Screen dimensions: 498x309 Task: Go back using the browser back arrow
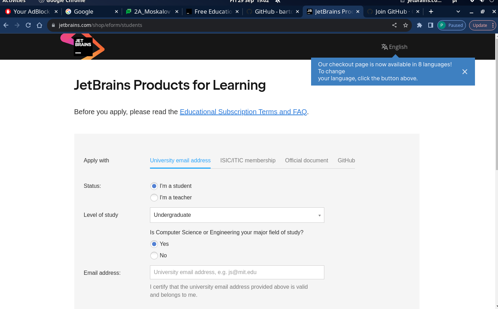pyautogui.click(x=6, y=25)
